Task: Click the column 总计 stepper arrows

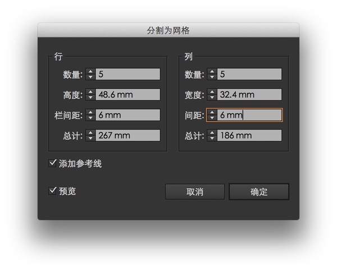Action: (212, 135)
